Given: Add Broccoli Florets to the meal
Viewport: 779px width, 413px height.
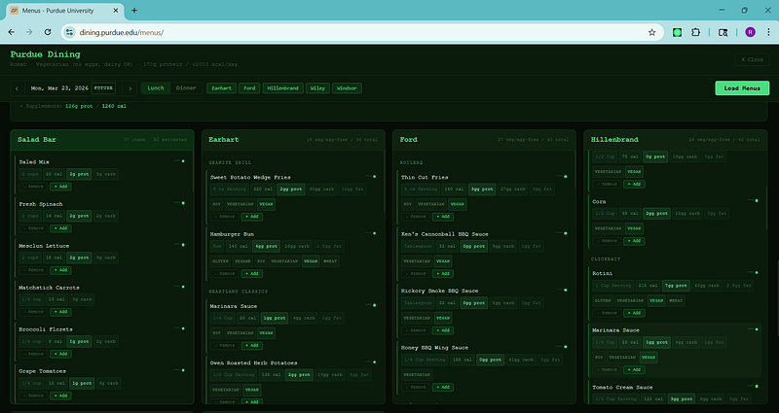Looking at the screenshot, I should pos(60,354).
